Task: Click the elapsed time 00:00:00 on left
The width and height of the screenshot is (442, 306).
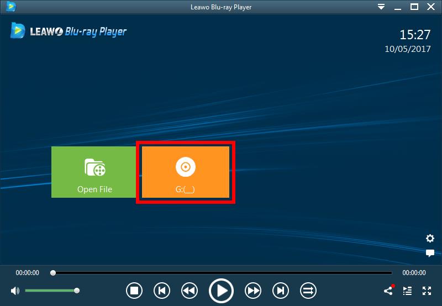Action: pos(27,273)
